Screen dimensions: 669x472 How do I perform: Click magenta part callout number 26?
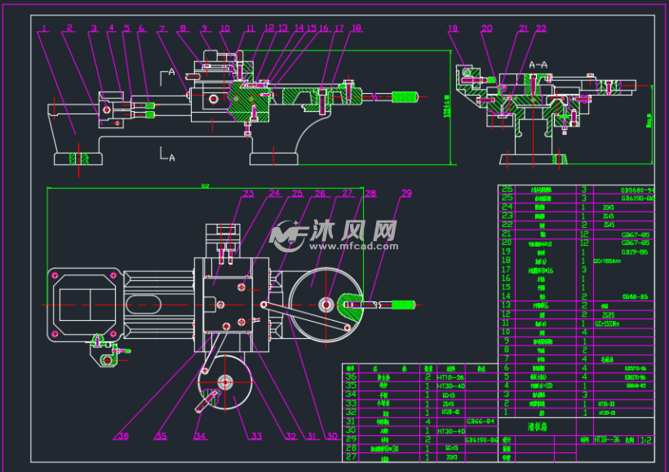tap(320, 194)
